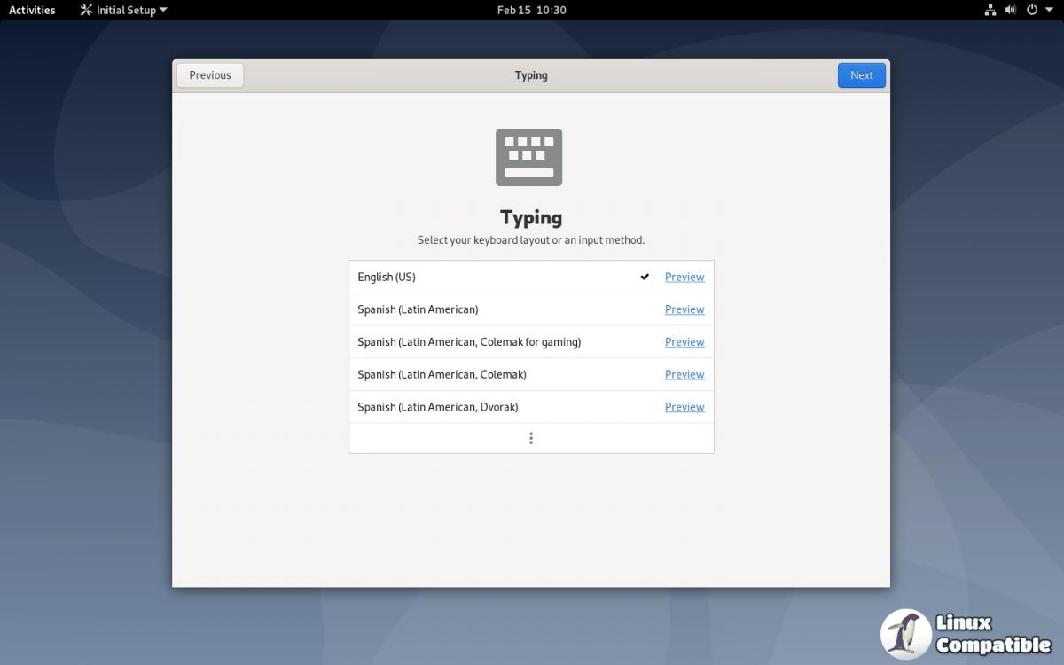Choose Spanish (Latin American, Colemak) layout
The height and width of the screenshot is (665, 1064).
[x=442, y=374]
